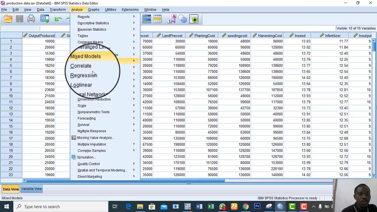Screen dimensions: 377x212
Task: Click the Windows taskbar search box
Action: (x=60, y=206)
